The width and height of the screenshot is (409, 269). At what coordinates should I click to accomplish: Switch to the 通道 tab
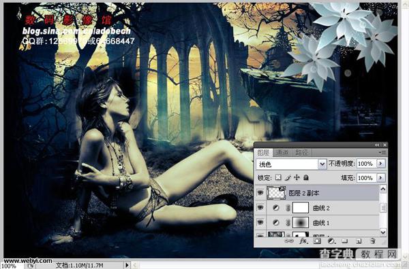point(282,153)
